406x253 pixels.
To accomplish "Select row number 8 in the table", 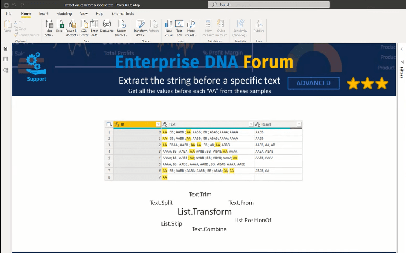I will coord(109,177).
